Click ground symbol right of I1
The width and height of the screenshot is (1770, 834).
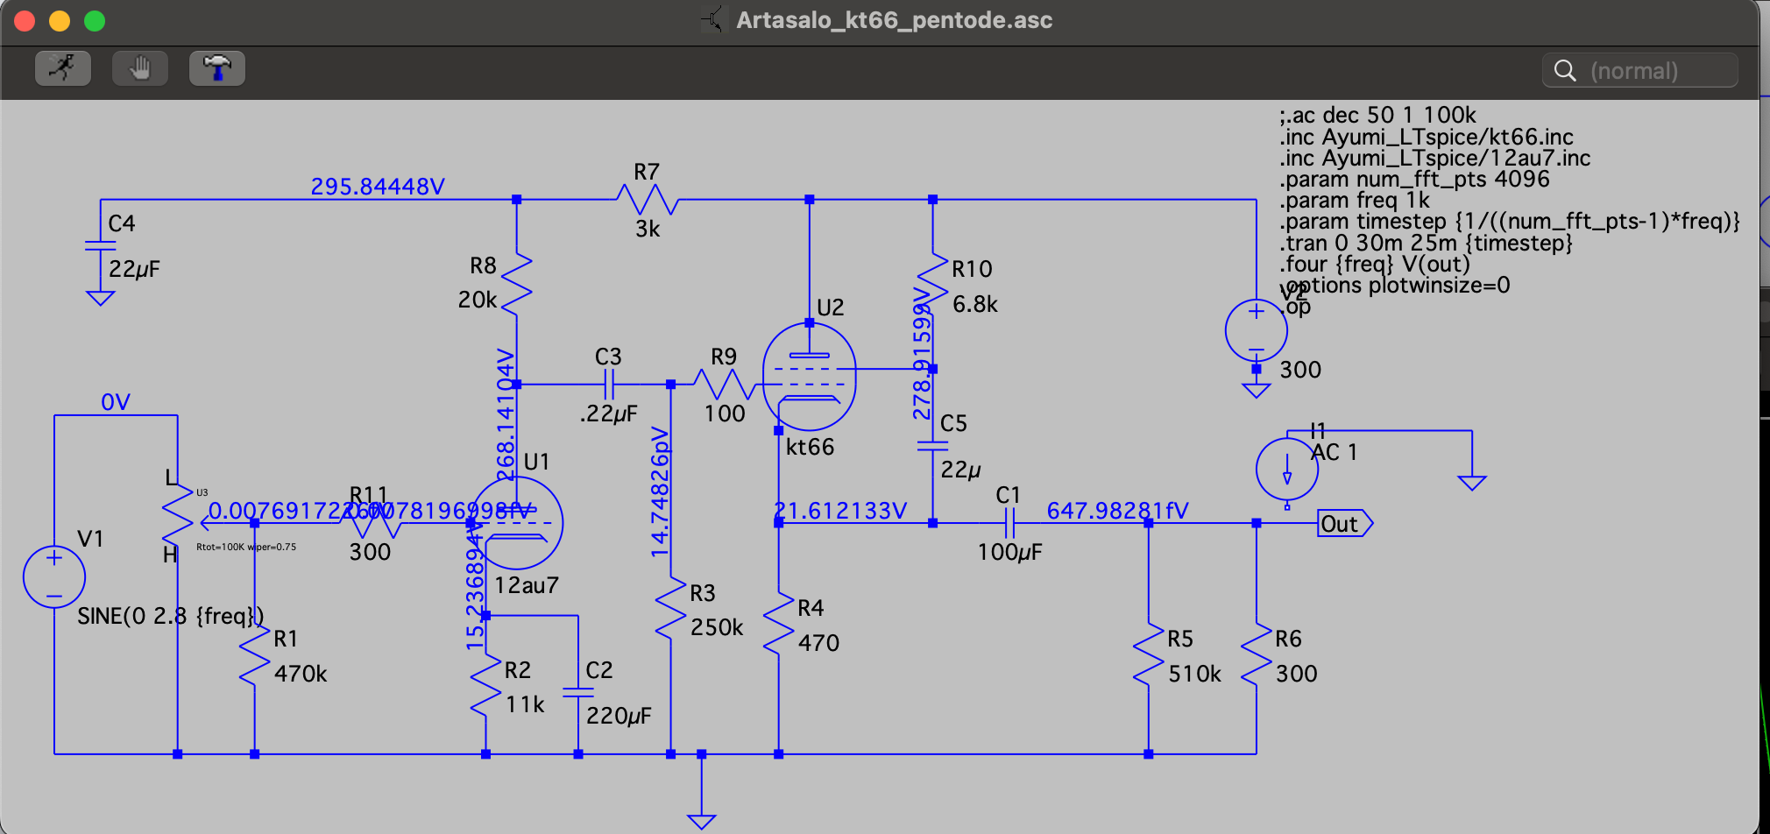coord(1472,483)
